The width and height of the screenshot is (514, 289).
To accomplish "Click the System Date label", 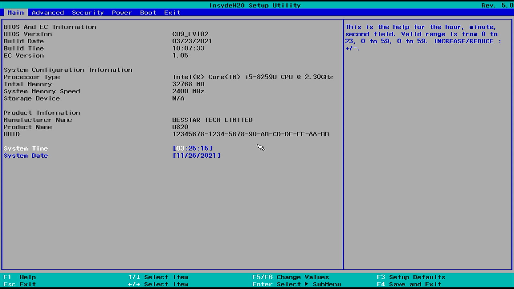I will 26,156.
